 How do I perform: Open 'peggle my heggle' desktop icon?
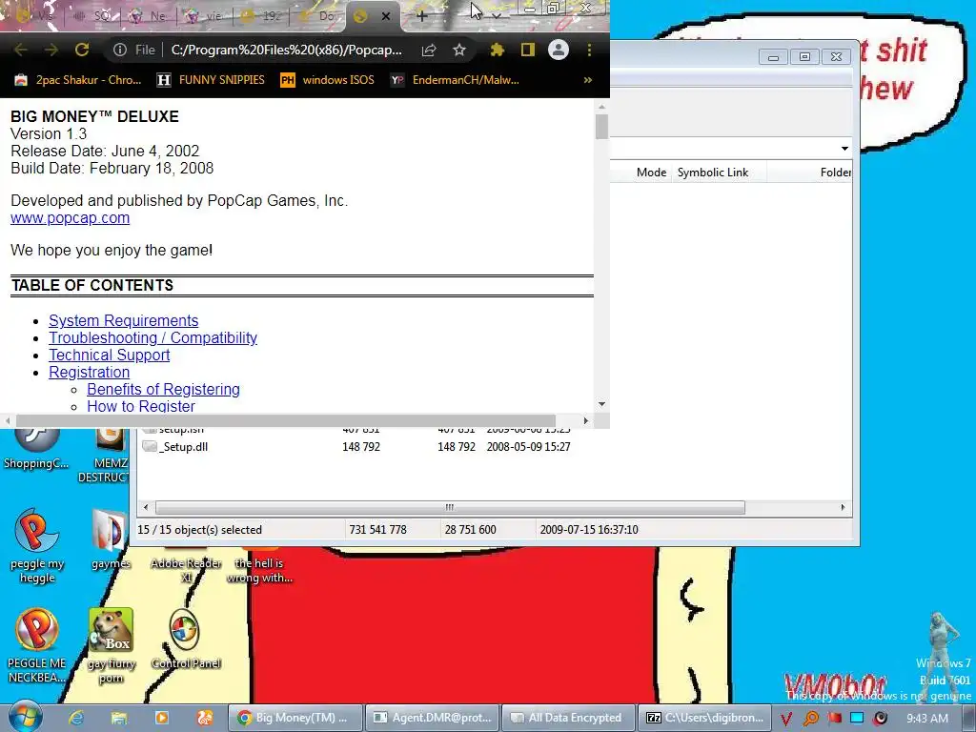point(37,546)
